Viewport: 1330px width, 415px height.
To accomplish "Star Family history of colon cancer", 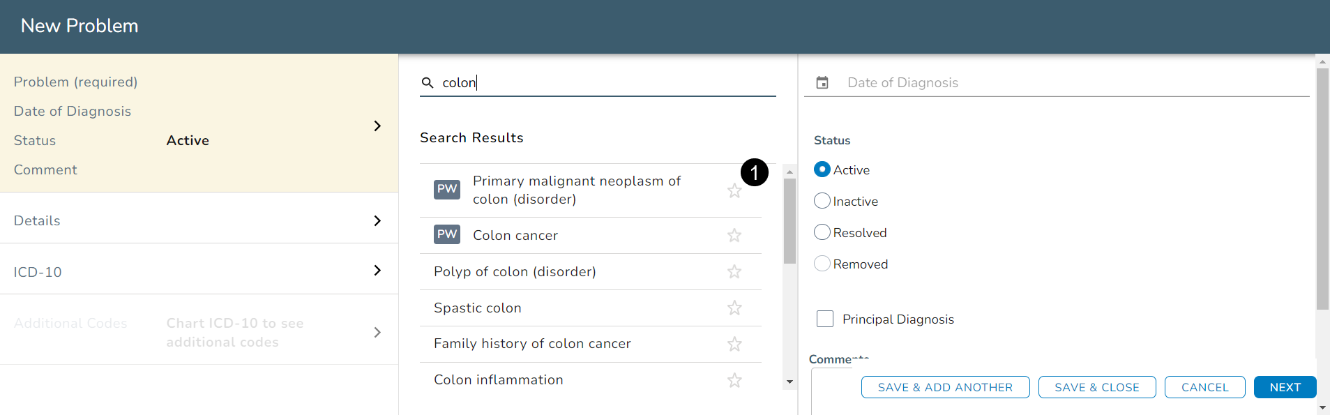I will (734, 344).
